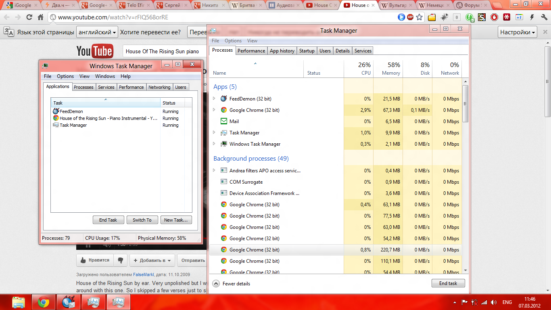Click the bug extension icon in Chrome toolbar
Image resolution: width=551 pixels, height=310 pixels.
click(x=444, y=17)
